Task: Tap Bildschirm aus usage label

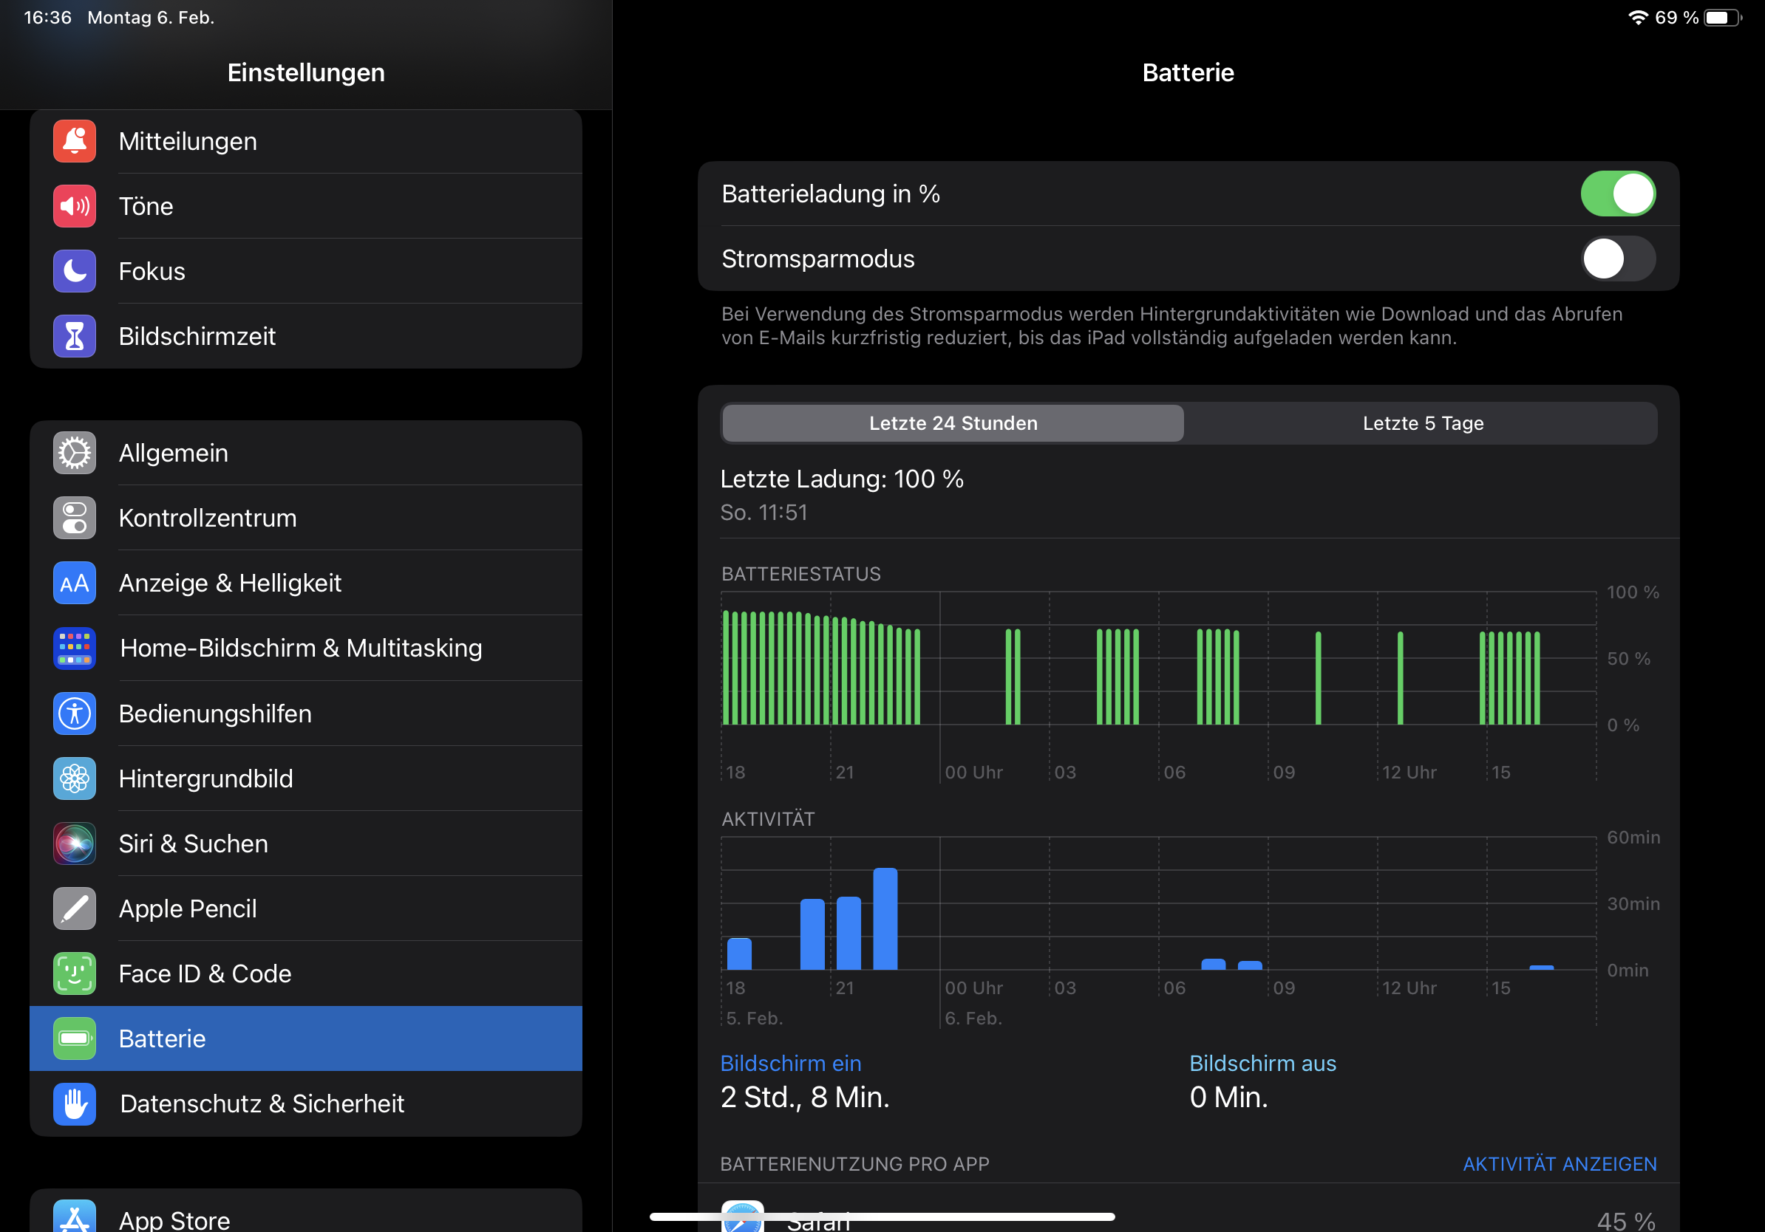Action: (x=1262, y=1063)
